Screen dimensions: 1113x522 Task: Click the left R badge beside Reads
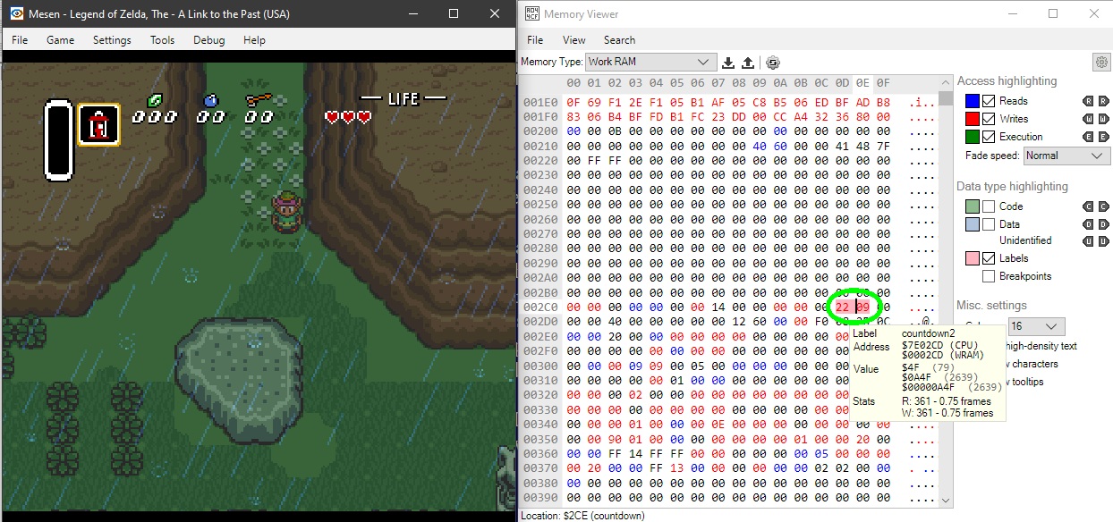pyautogui.click(x=1089, y=101)
